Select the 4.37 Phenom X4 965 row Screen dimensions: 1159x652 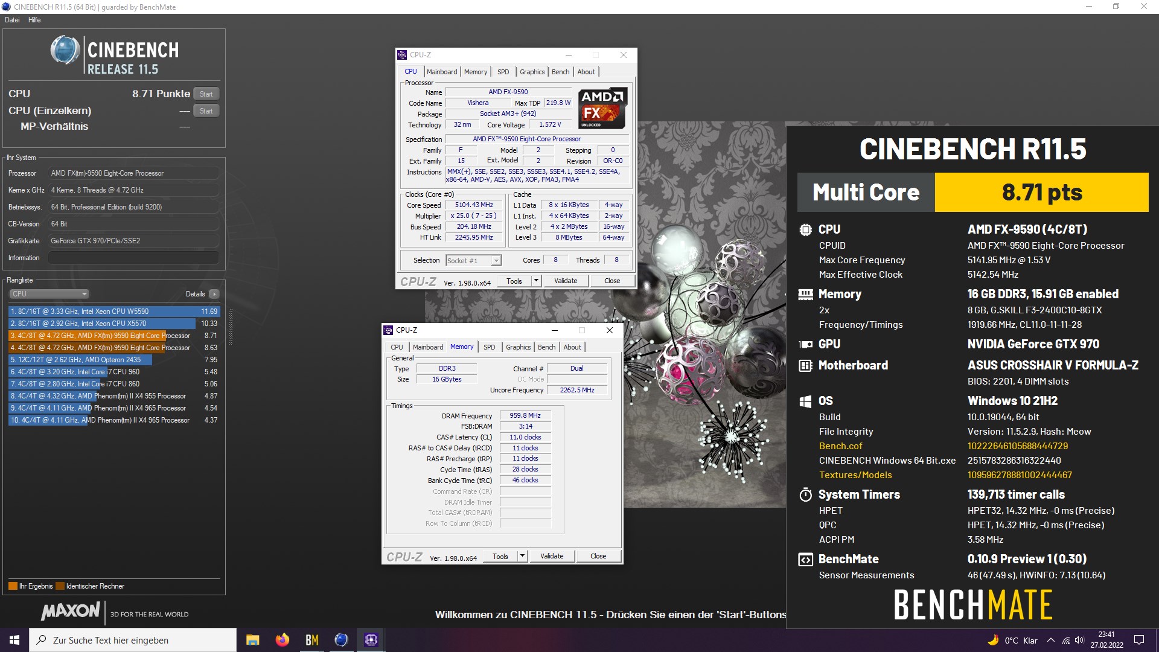point(114,420)
